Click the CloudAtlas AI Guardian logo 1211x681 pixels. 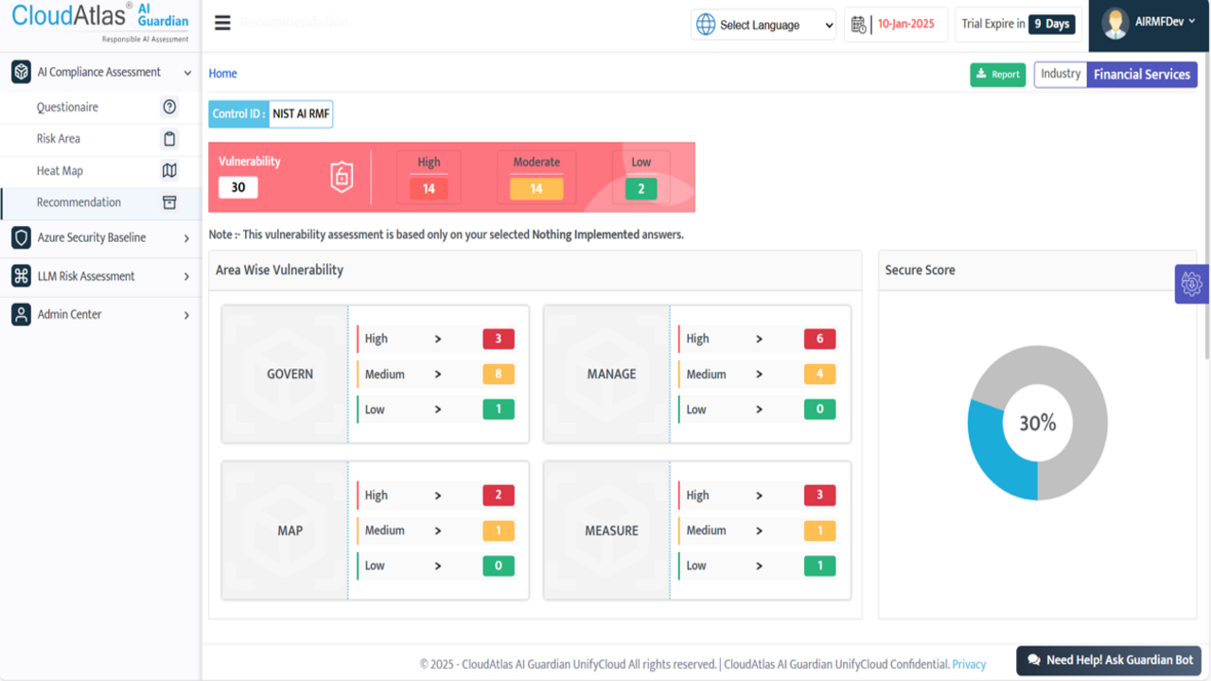pos(99,21)
